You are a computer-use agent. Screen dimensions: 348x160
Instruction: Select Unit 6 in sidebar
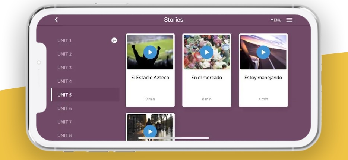pos(64,108)
